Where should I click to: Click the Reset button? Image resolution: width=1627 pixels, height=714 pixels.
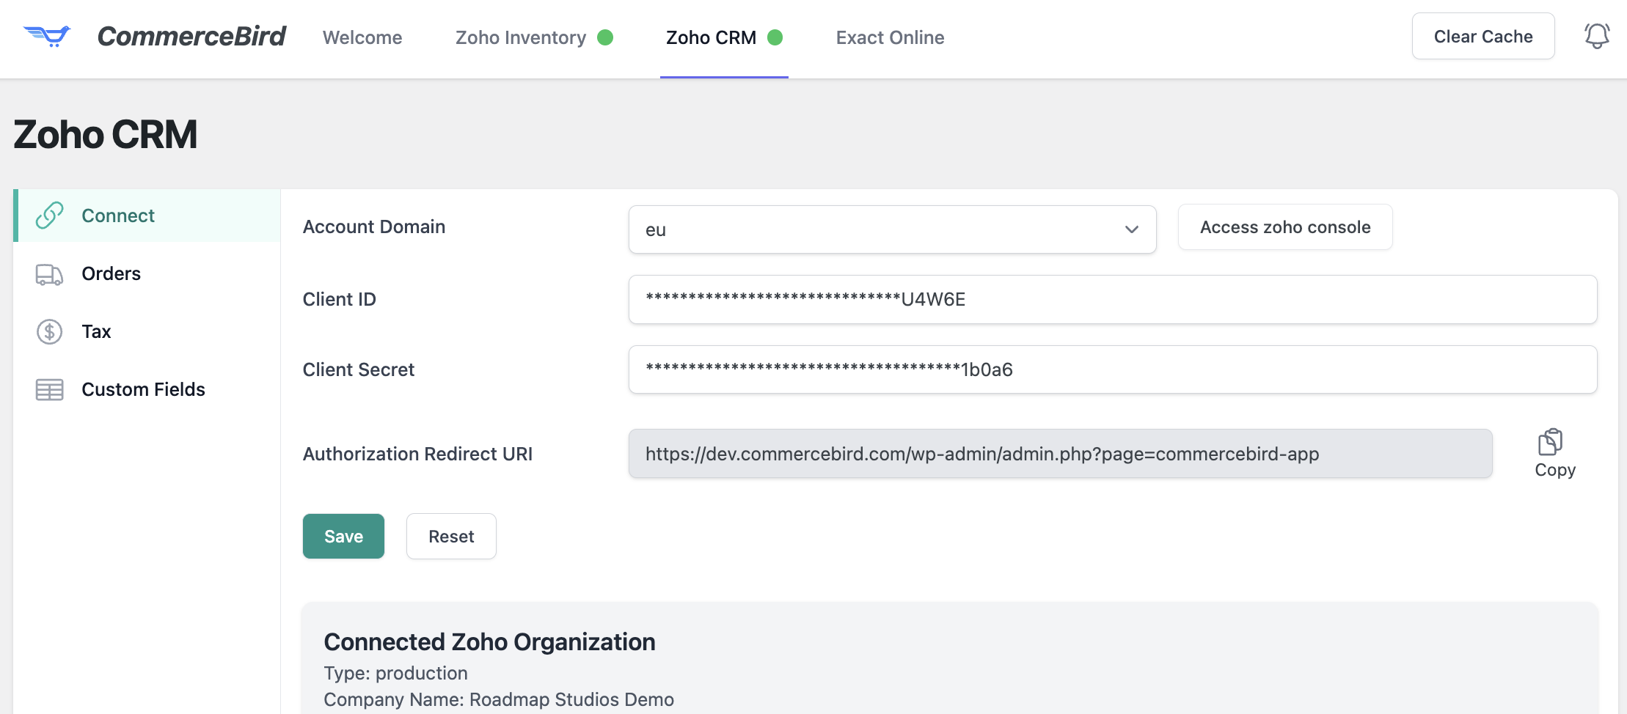pos(451,537)
